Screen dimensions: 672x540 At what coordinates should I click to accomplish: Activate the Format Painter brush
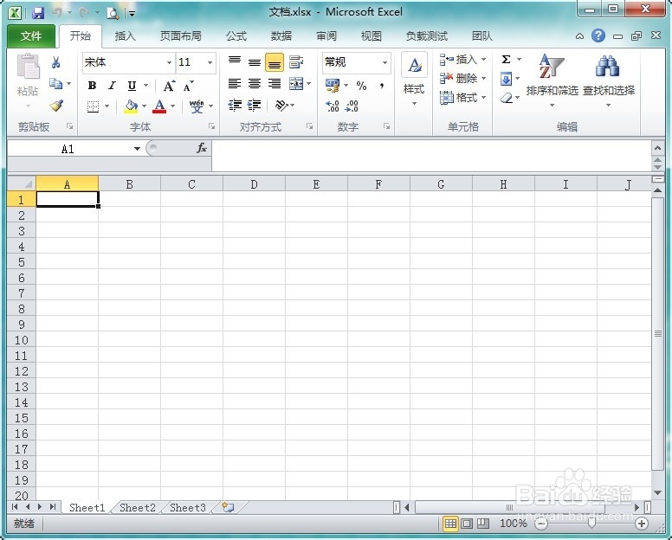56,106
